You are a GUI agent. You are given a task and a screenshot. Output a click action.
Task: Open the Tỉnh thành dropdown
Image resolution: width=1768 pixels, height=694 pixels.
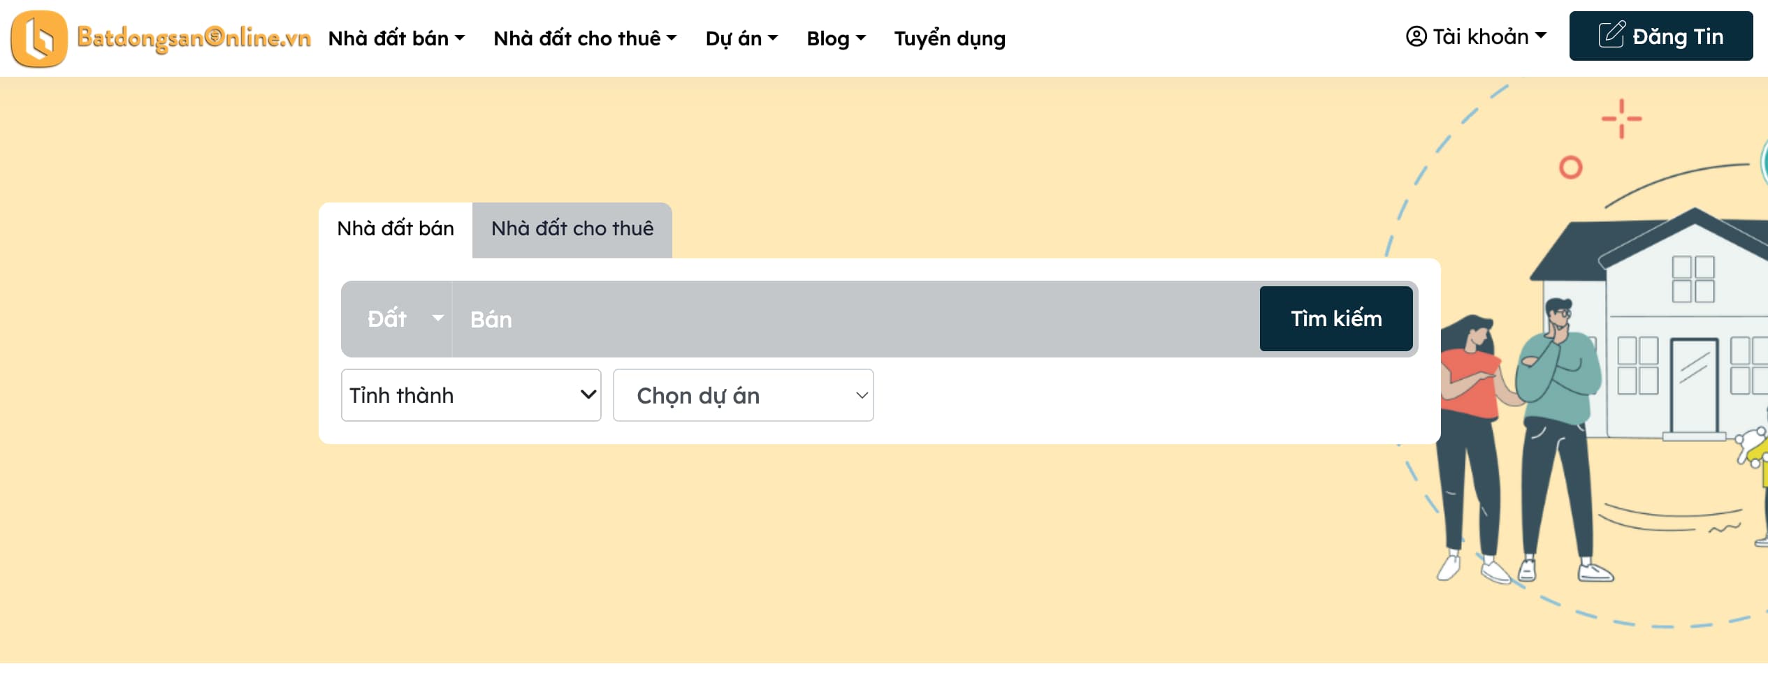pos(470,395)
